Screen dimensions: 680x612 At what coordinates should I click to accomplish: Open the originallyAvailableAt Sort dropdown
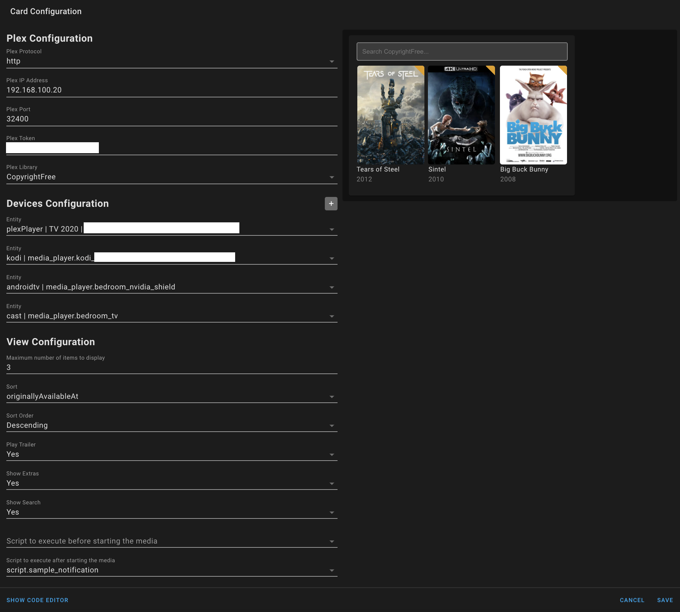(x=172, y=397)
